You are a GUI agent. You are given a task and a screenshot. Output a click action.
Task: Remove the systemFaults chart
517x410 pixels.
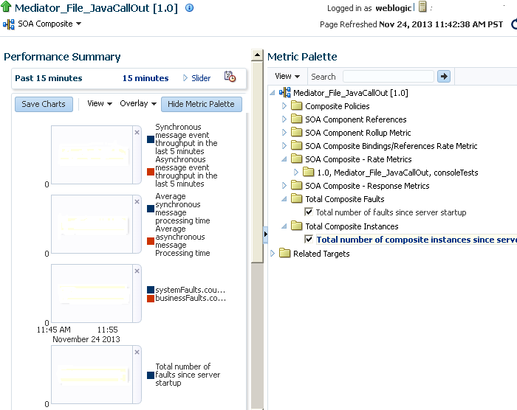click(x=137, y=271)
